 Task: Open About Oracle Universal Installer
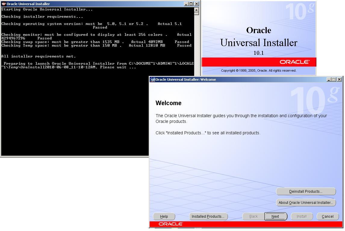coord(306,203)
